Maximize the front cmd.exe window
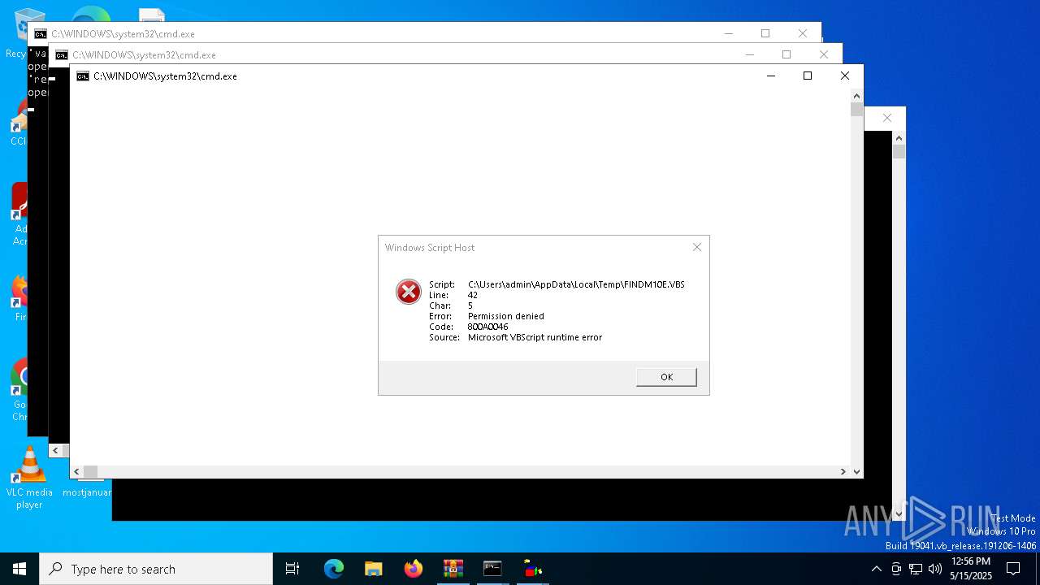The image size is (1040, 585). click(x=807, y=76)
